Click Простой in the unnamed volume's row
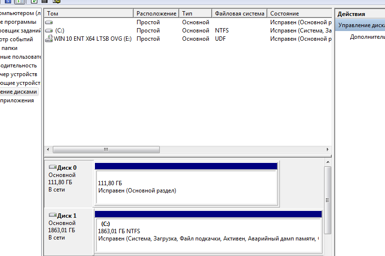 pyautogui.click(x=148, y=22)
